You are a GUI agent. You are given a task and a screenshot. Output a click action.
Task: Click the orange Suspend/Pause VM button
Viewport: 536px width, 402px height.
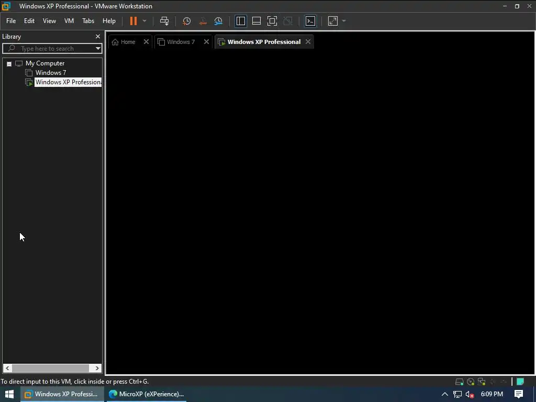[x=133, y=21]
